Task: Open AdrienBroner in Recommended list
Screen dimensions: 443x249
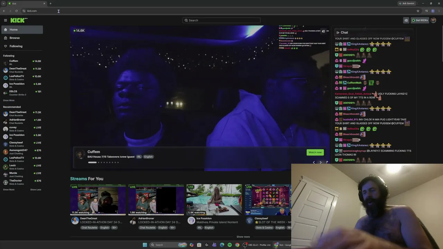Action: point(22,121)
